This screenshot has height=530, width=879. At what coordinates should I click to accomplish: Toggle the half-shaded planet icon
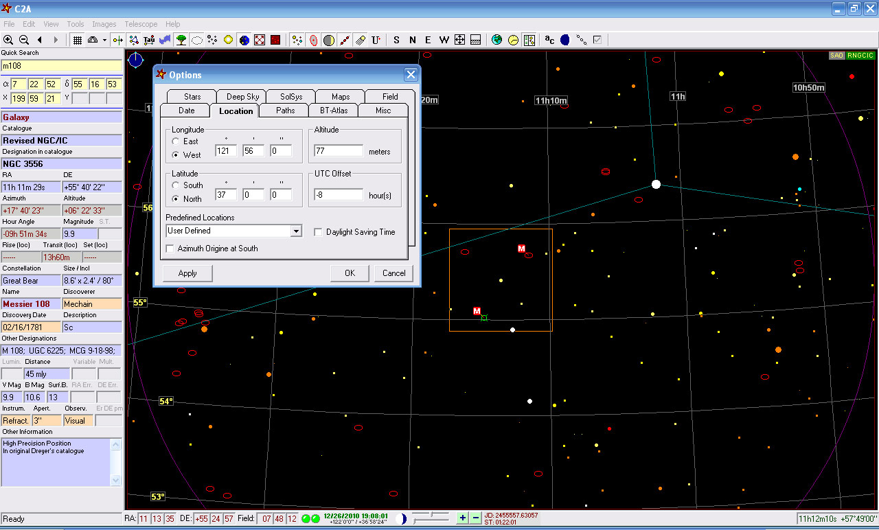329,40
